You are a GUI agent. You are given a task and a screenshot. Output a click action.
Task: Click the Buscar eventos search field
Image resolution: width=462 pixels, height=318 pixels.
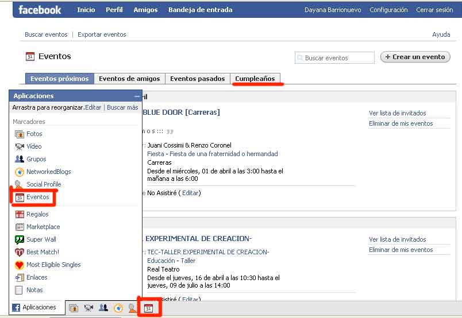(x=334, y=58)
